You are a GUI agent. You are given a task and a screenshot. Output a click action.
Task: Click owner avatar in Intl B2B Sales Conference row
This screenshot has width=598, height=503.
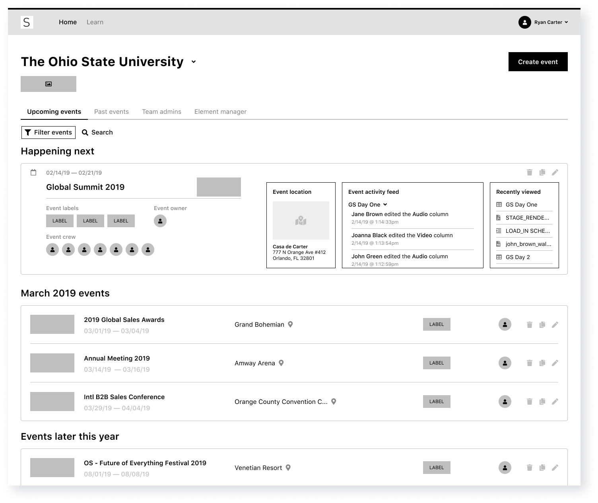coord(505,402)
